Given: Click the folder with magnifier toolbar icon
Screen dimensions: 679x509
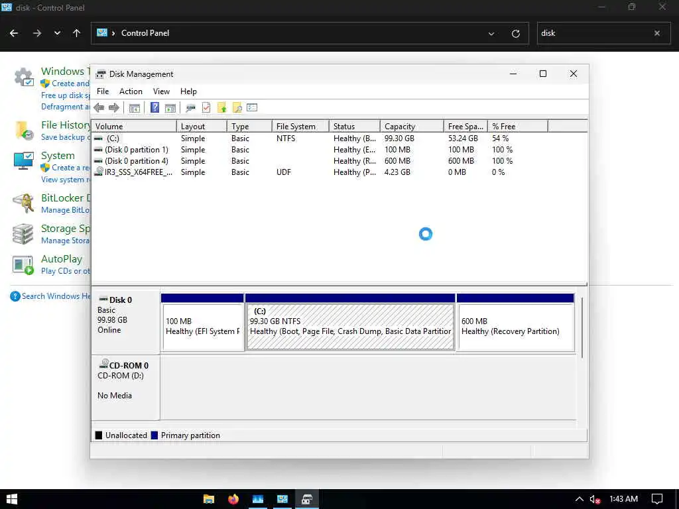Looking at the screenshot, I should click(237, 108).
